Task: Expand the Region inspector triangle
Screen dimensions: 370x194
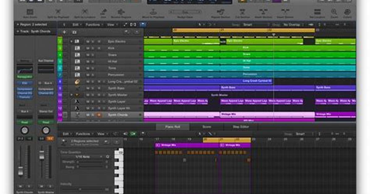Action: pos(17,24)
